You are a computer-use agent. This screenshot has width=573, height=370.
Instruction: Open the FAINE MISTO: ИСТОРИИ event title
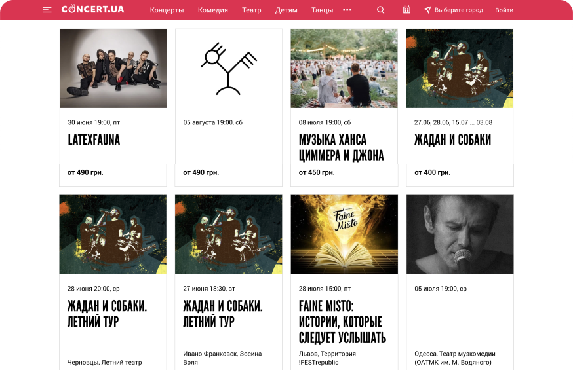click(342, 322)
